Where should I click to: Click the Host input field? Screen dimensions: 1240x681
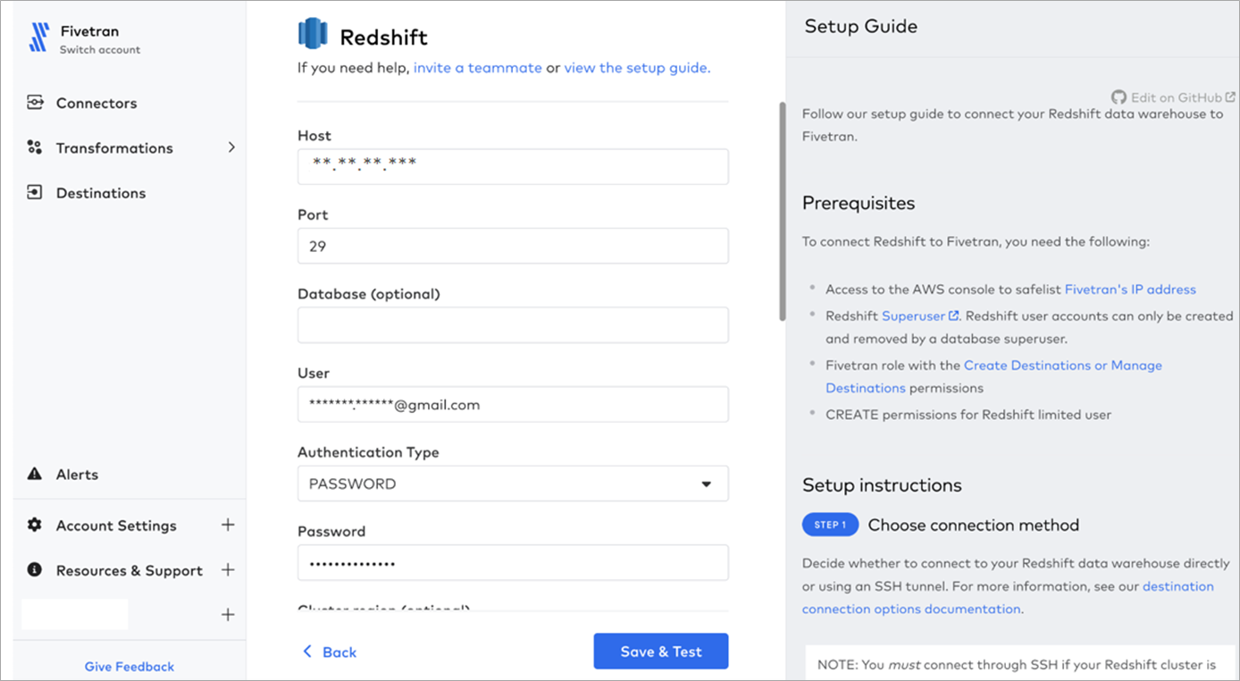[x=513, y=166]
